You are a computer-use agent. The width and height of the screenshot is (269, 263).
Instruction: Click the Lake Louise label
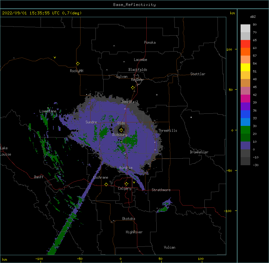[6, 151]
